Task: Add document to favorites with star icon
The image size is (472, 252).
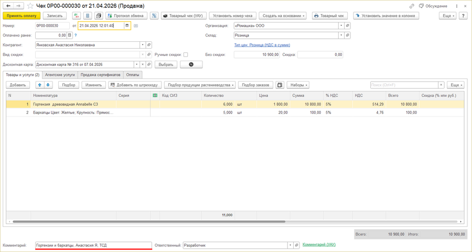Action: point(30,6)
